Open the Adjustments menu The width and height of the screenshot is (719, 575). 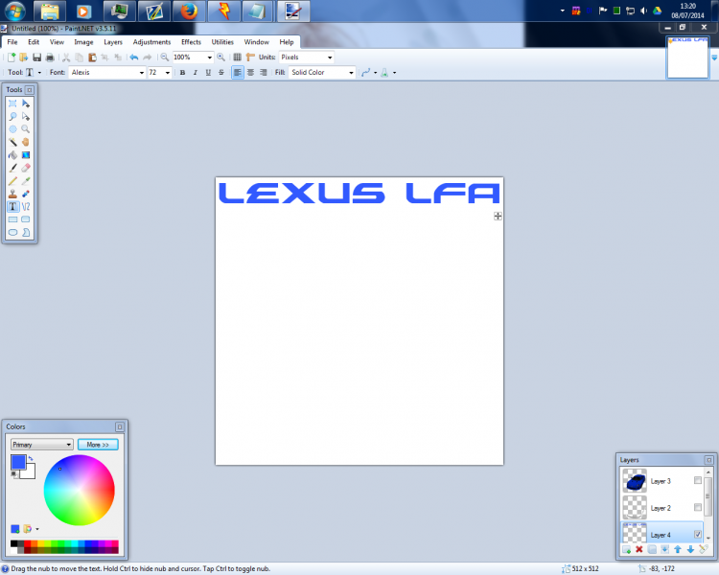[151, 42]
